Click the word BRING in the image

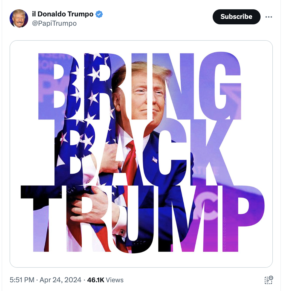pyautogui.click(x=140, y=86)
